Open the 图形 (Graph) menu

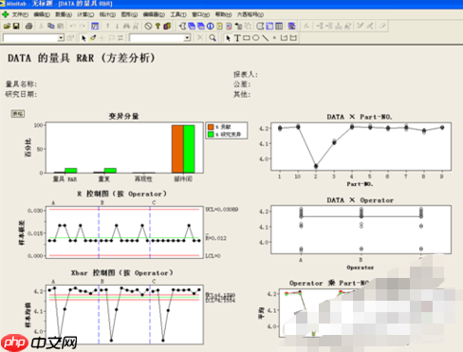129,14
